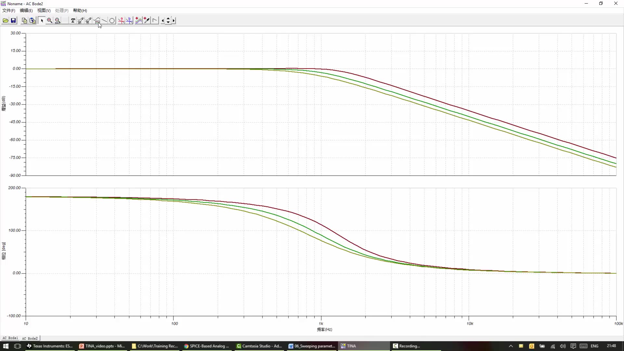Select the AC Bode2 tab
The width and height of the screenshot is (624, 351).
coord(30,338)
